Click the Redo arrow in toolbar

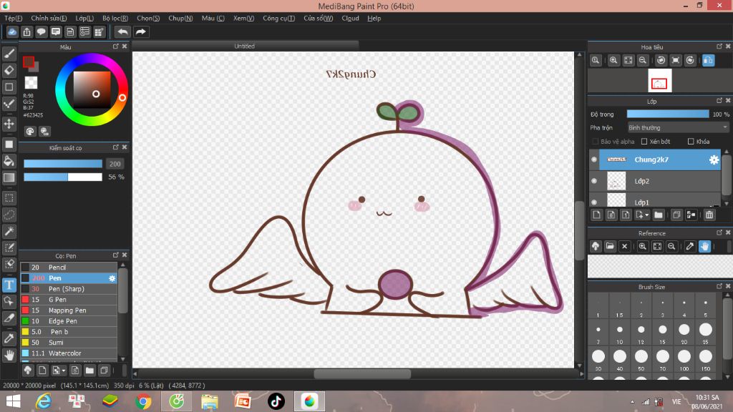pos(141,31)
